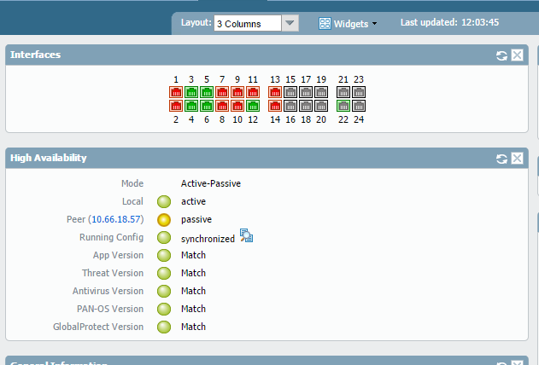Screen dimensions: 539x365
Task: Select interface port 23 icon
Action: coord(359,92)
